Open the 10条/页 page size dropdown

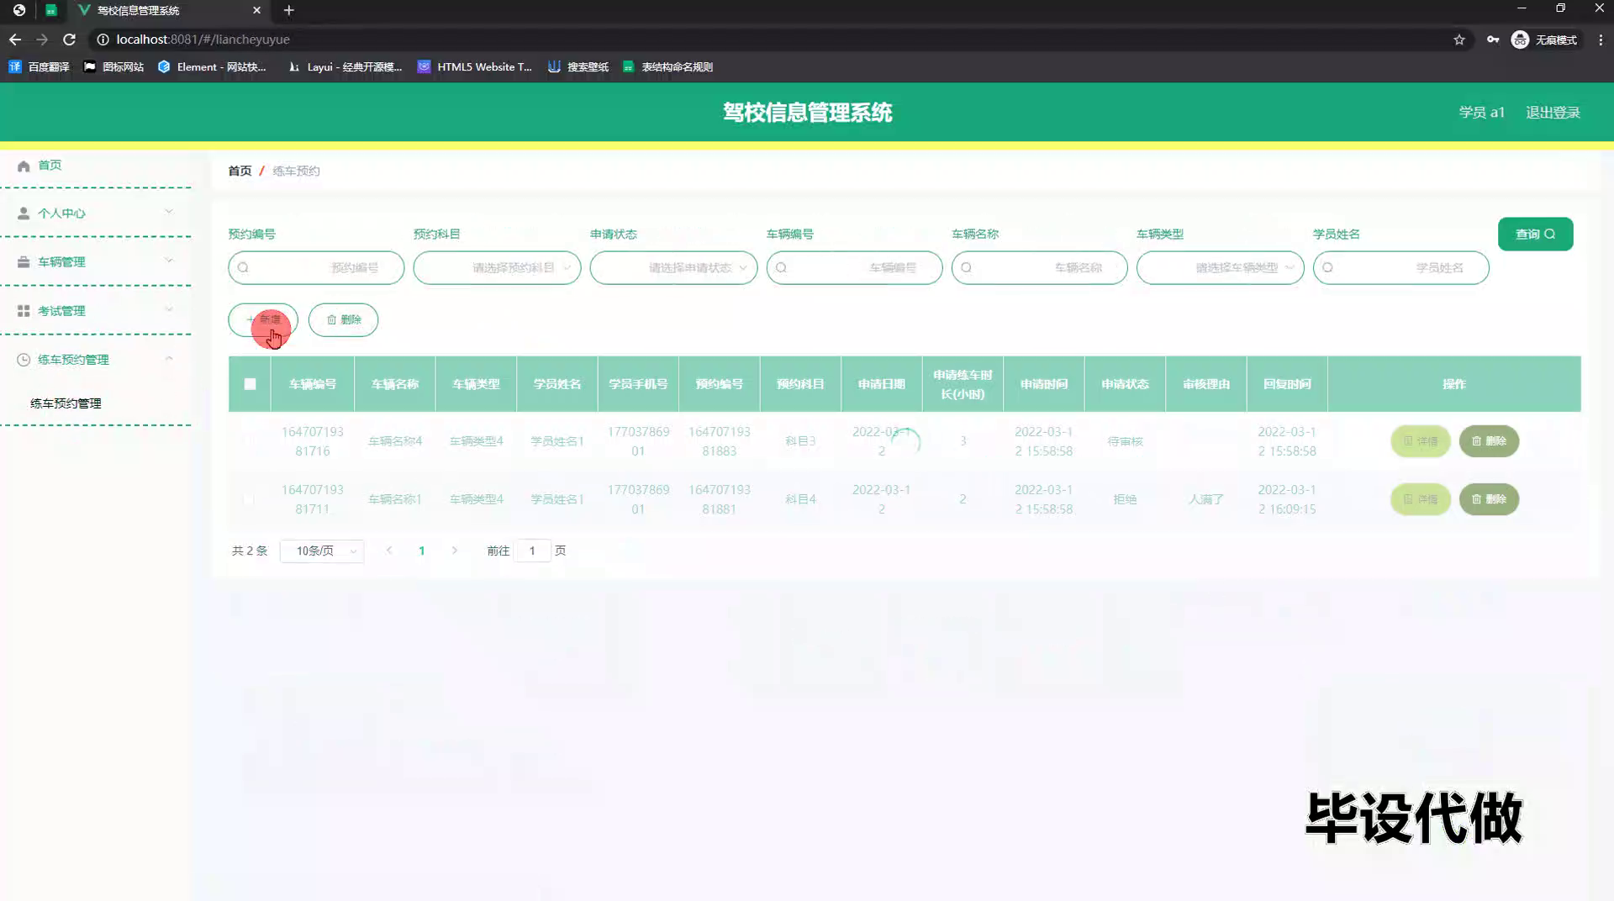pyautogui.click(x=322, y=551)
